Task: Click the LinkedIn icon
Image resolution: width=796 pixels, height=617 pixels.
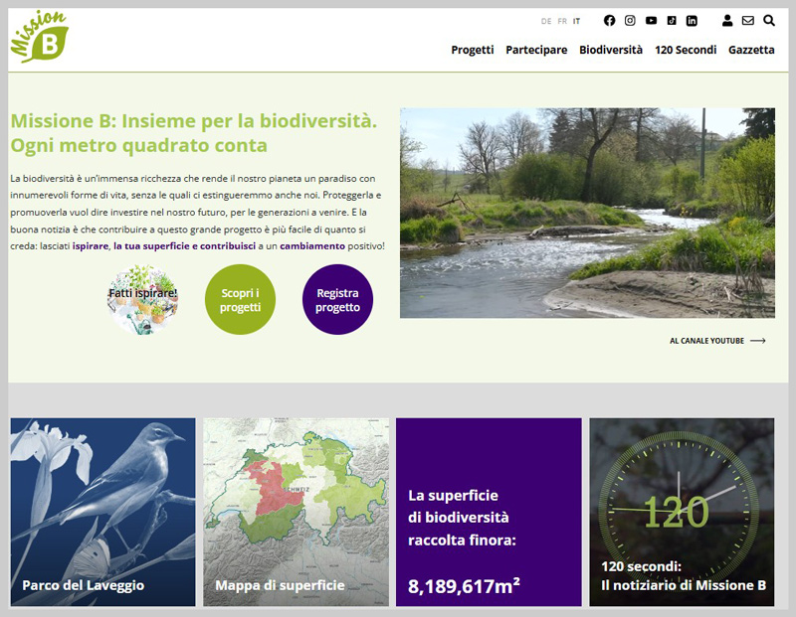Action: pyautogui.click(x=692, y=21)
